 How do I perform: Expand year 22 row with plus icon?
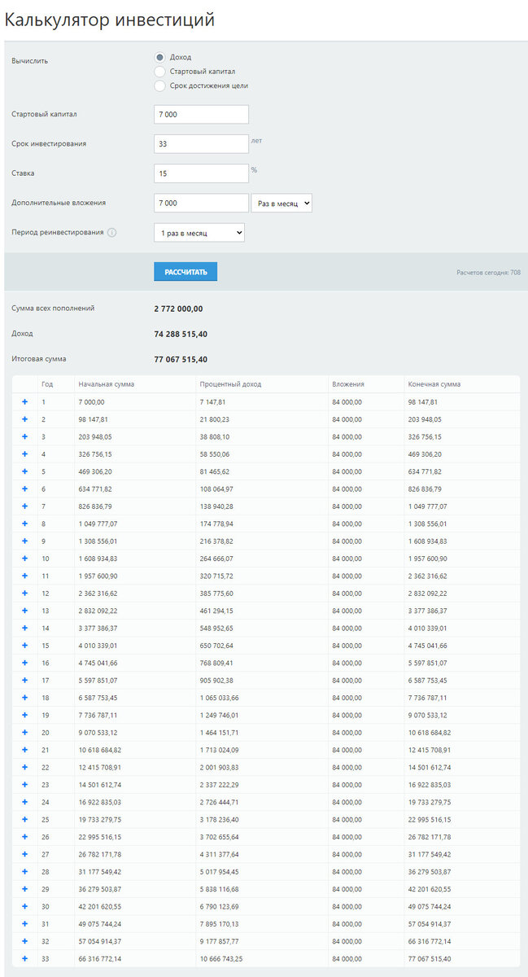pyautogui.click(x=24, y=767)
